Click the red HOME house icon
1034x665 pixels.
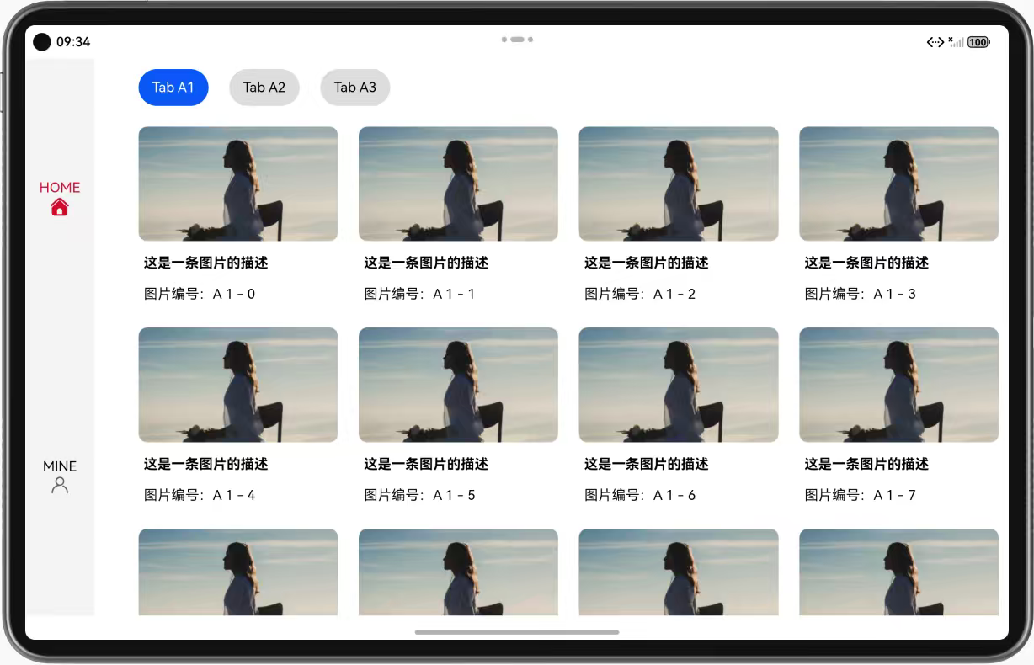point(59,207)
